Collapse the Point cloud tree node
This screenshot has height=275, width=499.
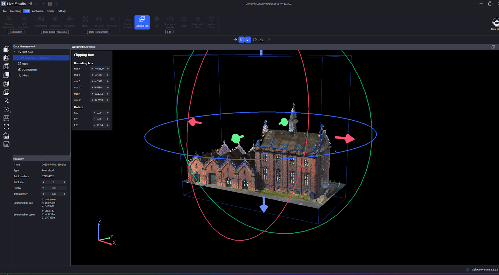[x=15, y=52]
